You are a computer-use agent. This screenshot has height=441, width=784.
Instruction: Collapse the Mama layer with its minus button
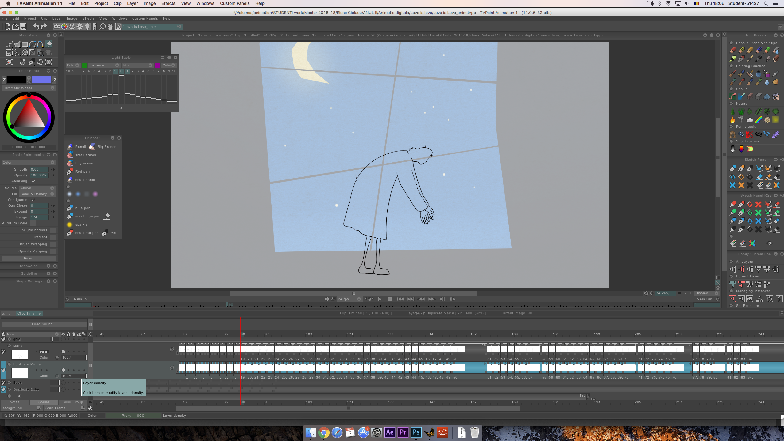pyautogui.click(x=9, y=346)
